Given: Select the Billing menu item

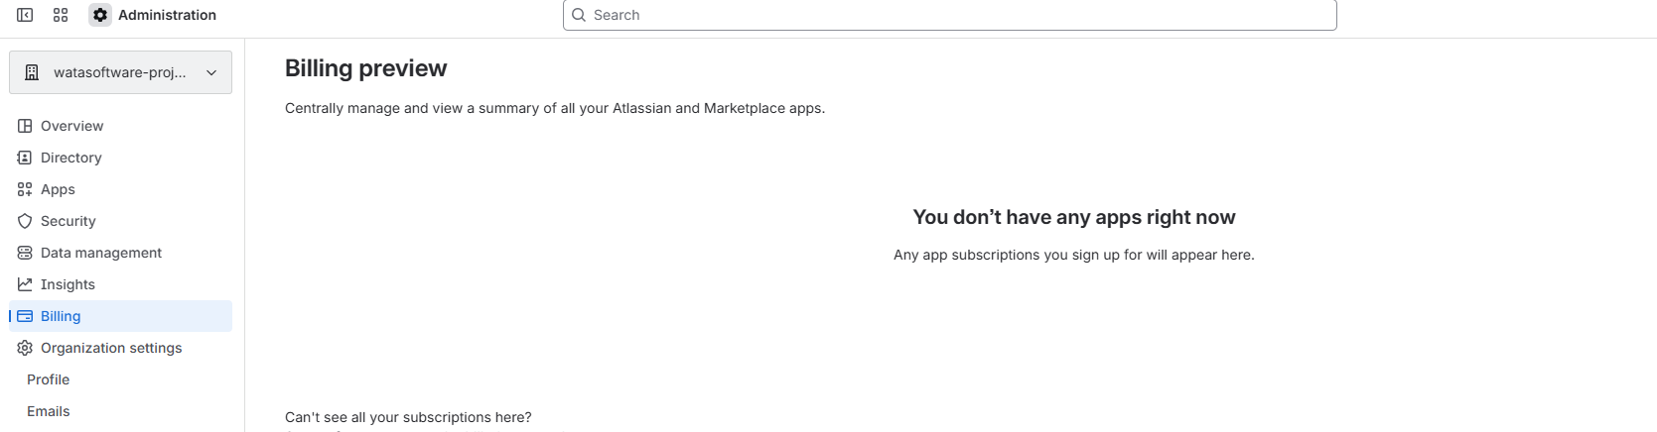Looking at the screenshot, I should [120, 316].
